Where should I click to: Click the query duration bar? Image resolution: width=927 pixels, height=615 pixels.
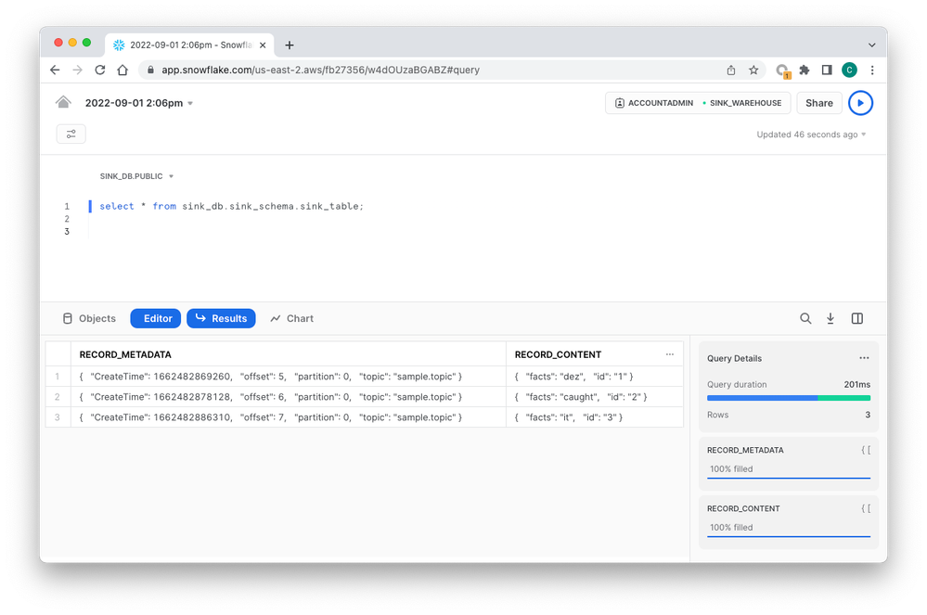tap(788, 398)
